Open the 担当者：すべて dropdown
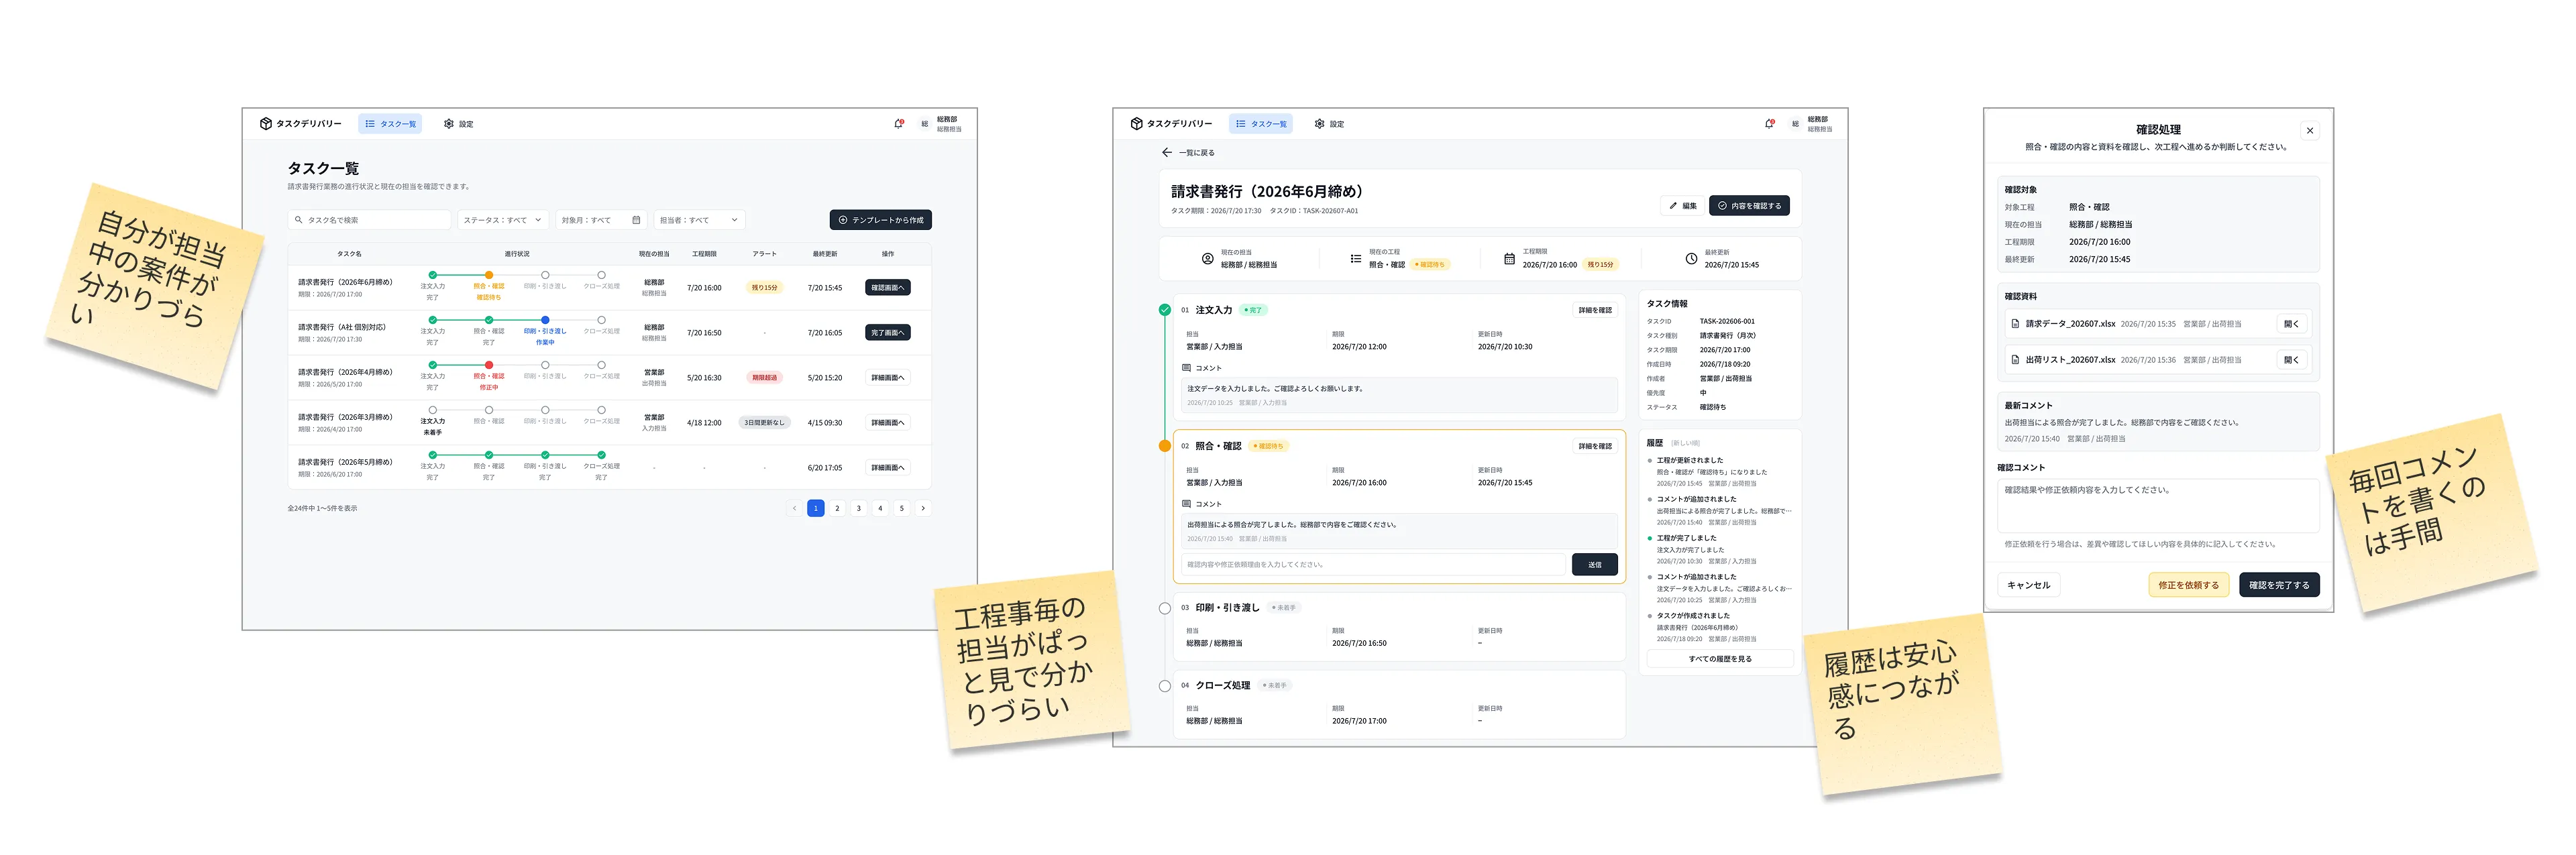The image size is (2576, 855). coord(699,220)
